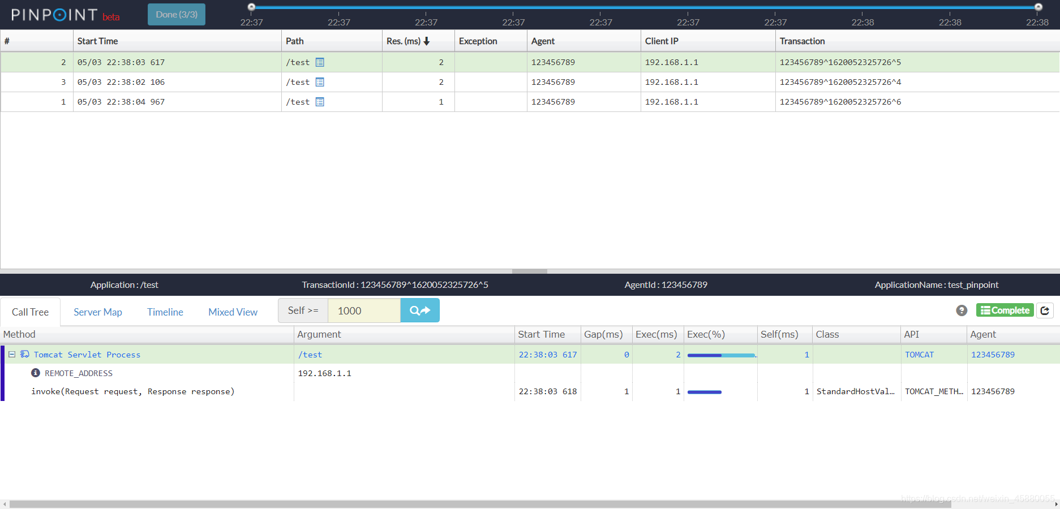Click the Argument column header
Image resolution: width=1060 pixels, height=509 pixels.
(x=404, y=334)
